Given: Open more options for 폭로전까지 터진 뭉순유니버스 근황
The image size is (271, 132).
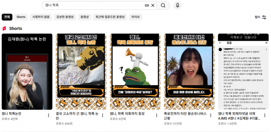Looking at the screenshot, I should point(210,115).
